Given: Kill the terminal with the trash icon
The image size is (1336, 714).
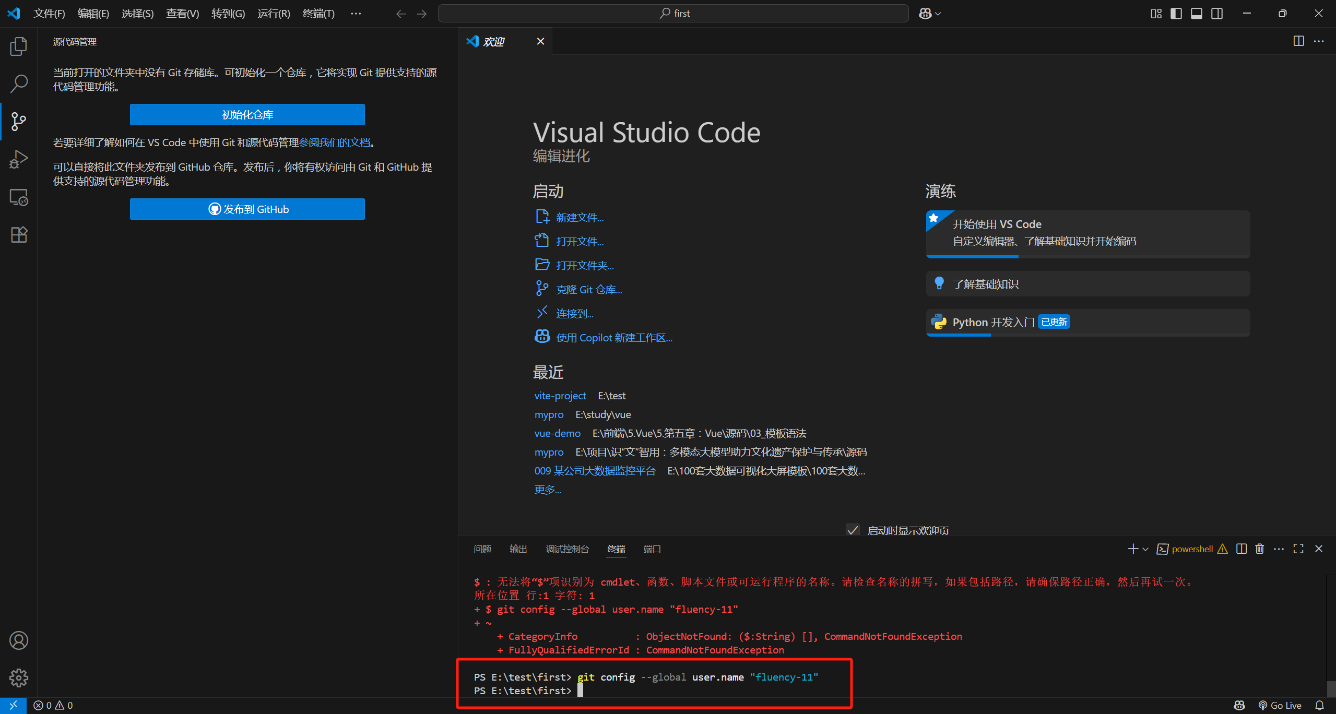Looking at the screenshot, I should [x=1259, y=549].
